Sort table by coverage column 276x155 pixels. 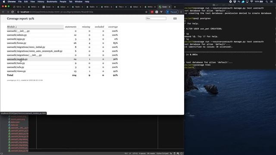point(113,27)
